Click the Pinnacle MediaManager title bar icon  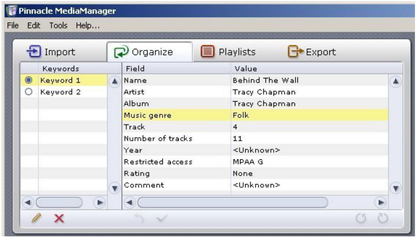(11, 11)
